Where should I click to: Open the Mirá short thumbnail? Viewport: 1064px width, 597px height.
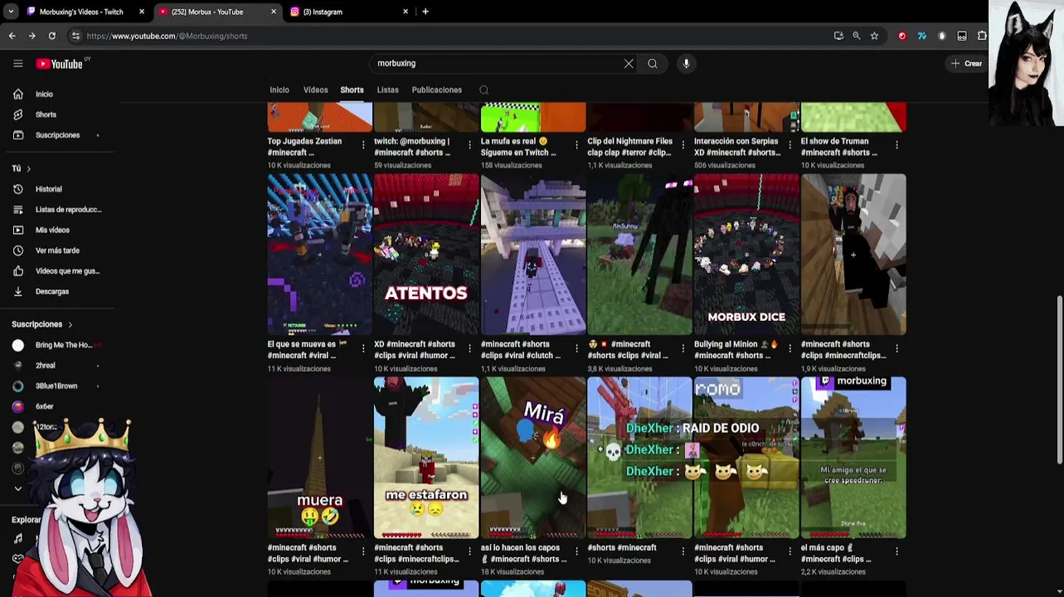[x=533, y=458]
